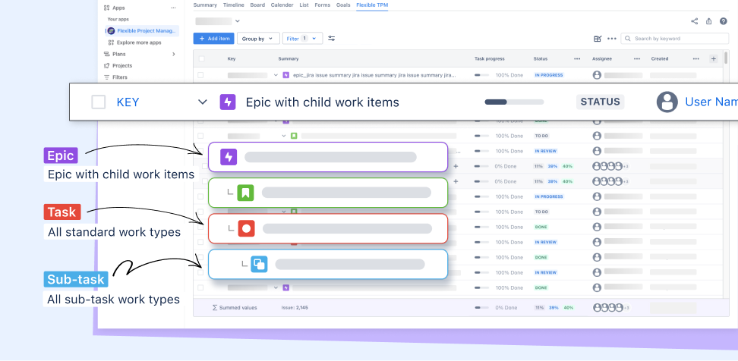Image resolution: width=738 pixels, height=361 pixels.
Task: Click the blue KEY link
Action: pos(128,102)
